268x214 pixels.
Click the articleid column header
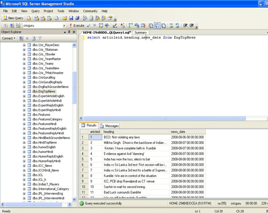coord(95,132)
